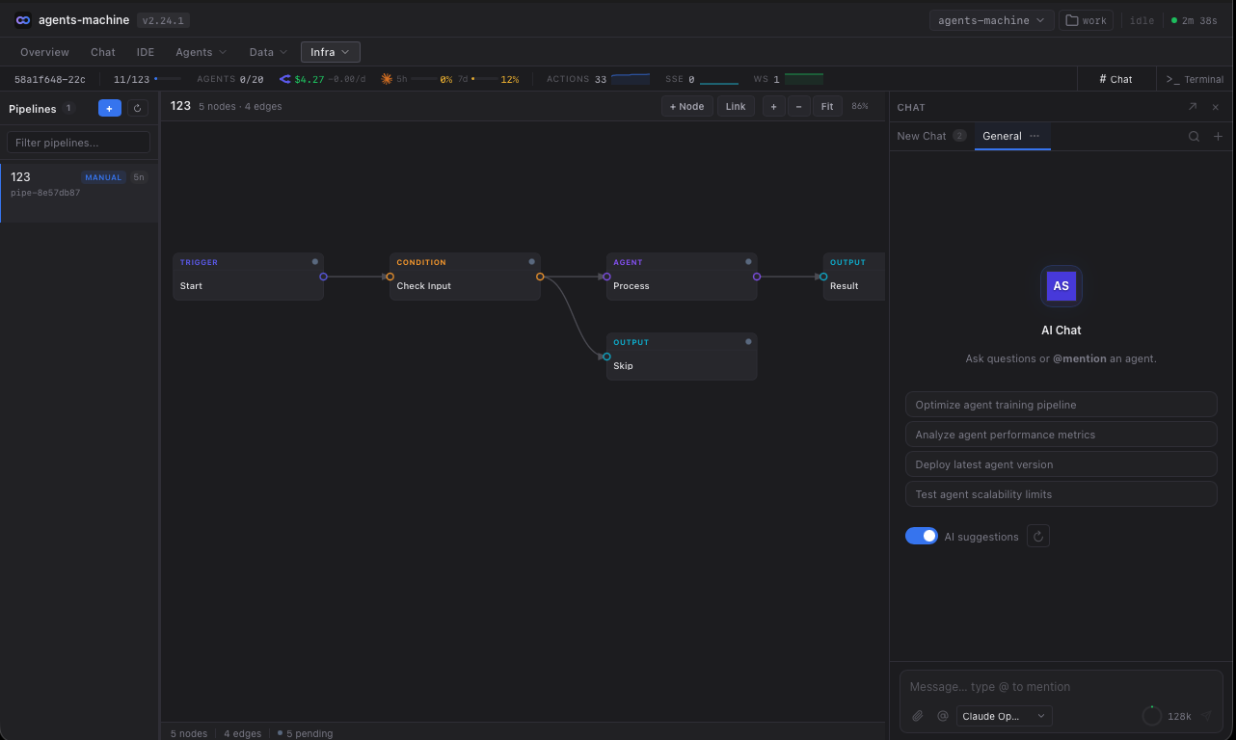This screenshot has height=740, width=1236.
Task: Expand the agents-machine workspace selector
Action: click(990, 20)
